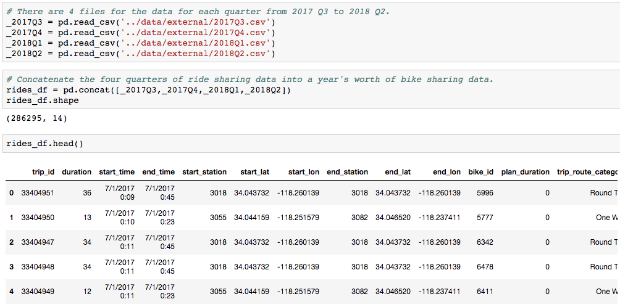
Task: Click bike_id value 6478
Action: point(485,267)
